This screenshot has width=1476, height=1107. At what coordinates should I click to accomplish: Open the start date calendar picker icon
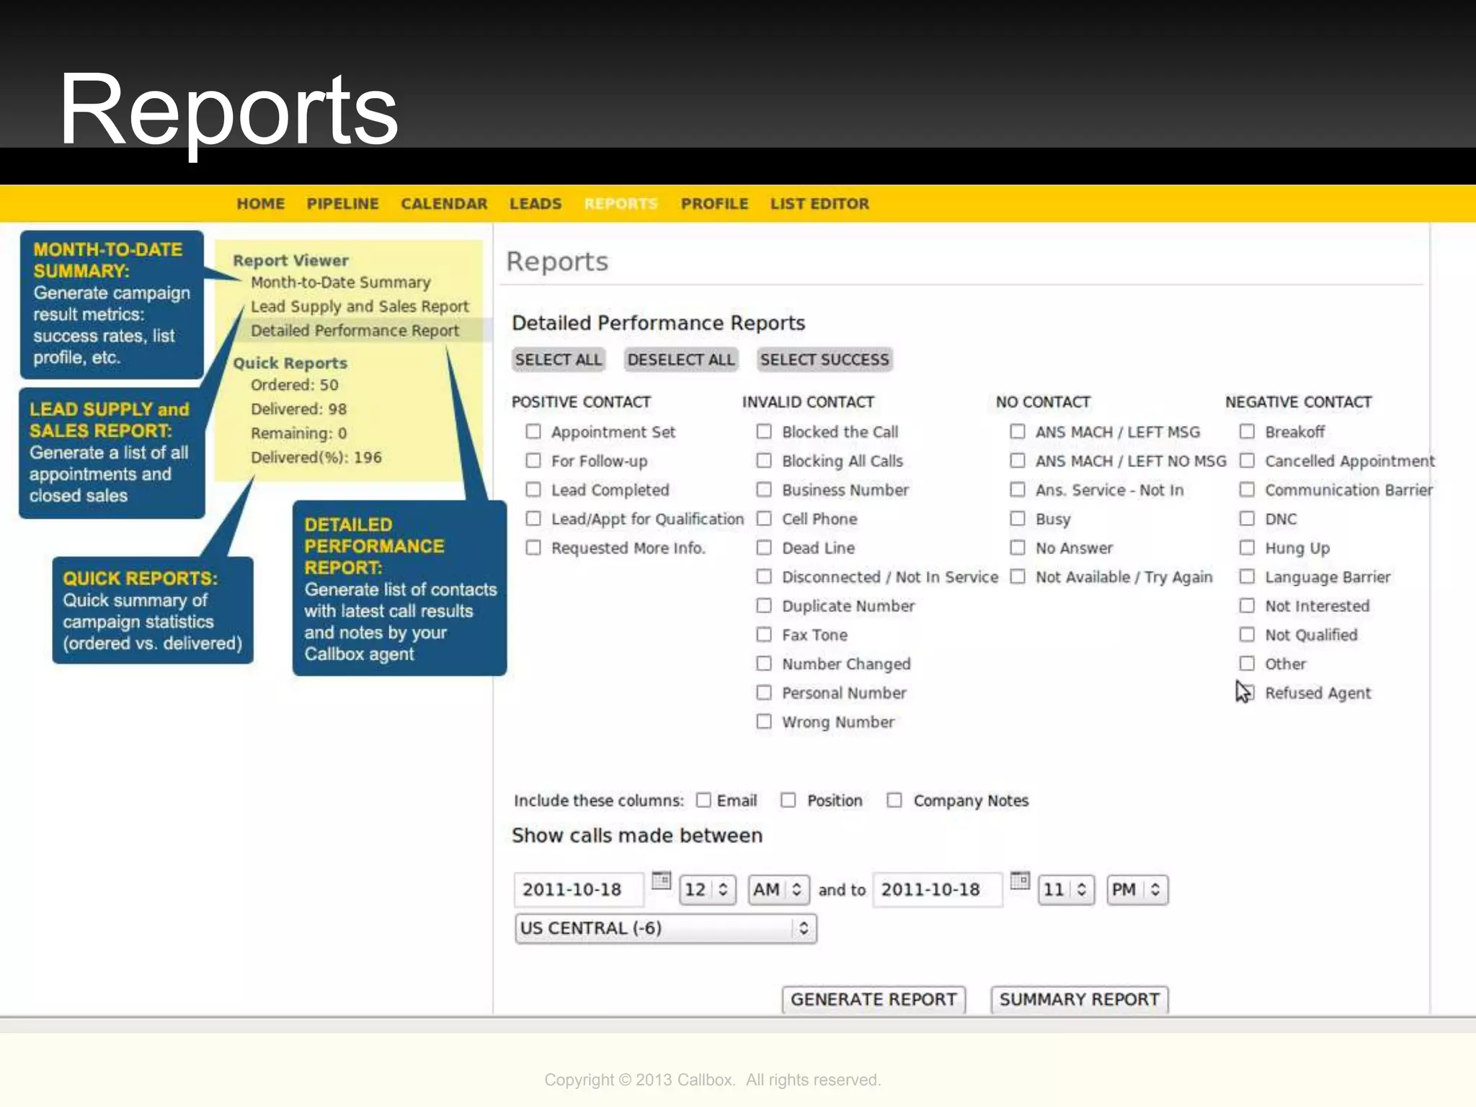[661, 880]
